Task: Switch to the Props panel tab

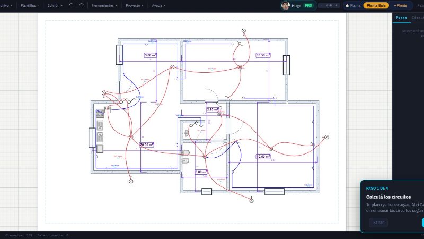Action: pos(402,18)
